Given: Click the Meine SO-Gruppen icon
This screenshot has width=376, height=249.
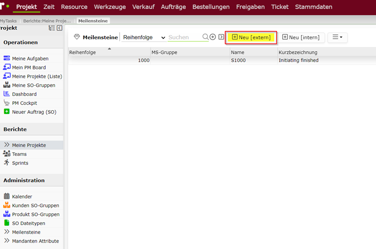Looking at the screenshot, I should tap(7, 84).
